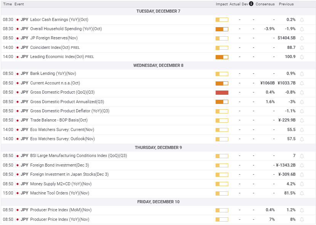Expand the Leading Economic Index event details
Image resolution: width=316 pixels, height=225 pixels.
pos(57,57)
